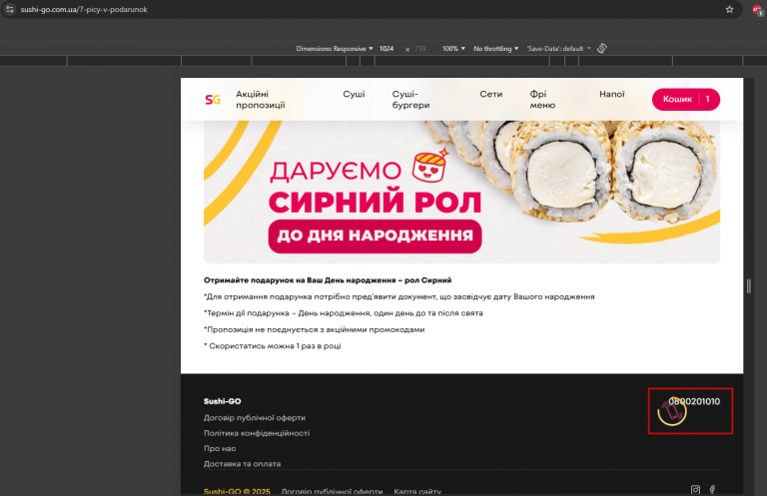Screen dimensions: 767x496
Task: Open the Instagram icon in footer
Action: 695,489
